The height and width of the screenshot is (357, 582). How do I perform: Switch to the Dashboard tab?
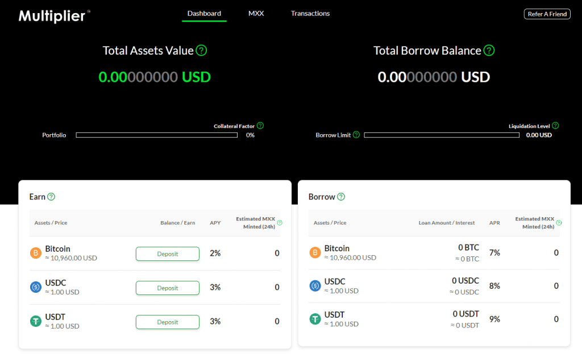pyautogui.click(x=204, y=14)
